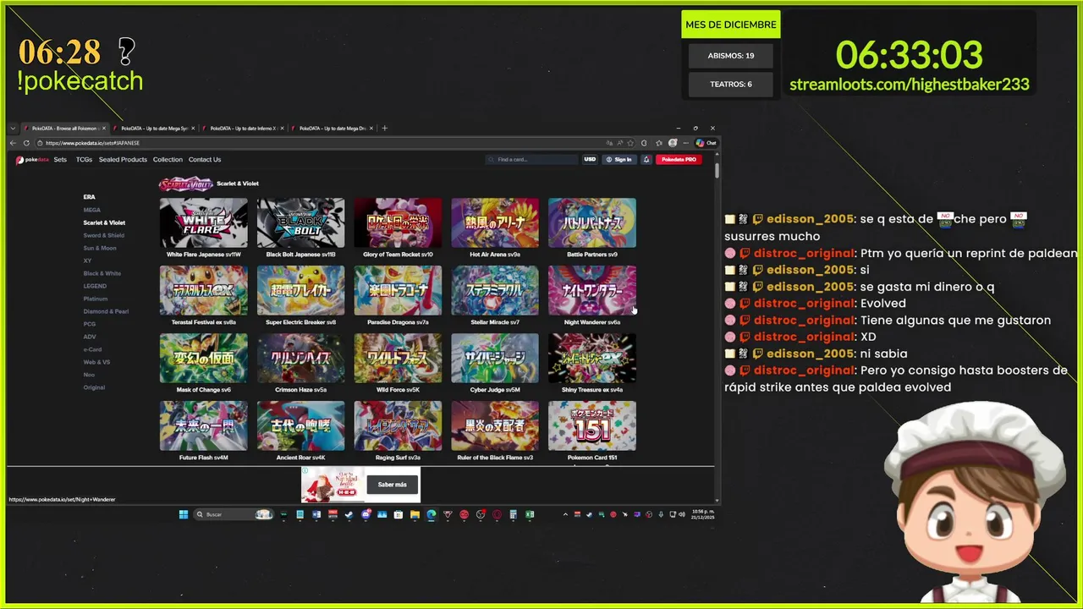This screenshot has height=609, width=1083.
Task: Select the Sword & Shield era
Action: pyautogui.click(x=104, y=235)
